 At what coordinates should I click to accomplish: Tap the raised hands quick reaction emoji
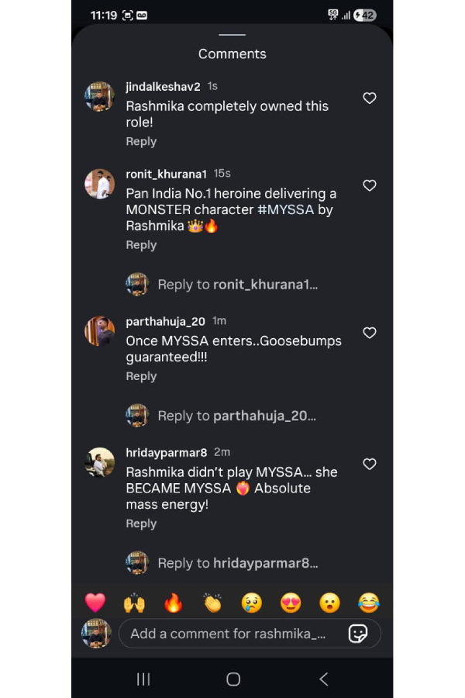[x=134, y=603]
